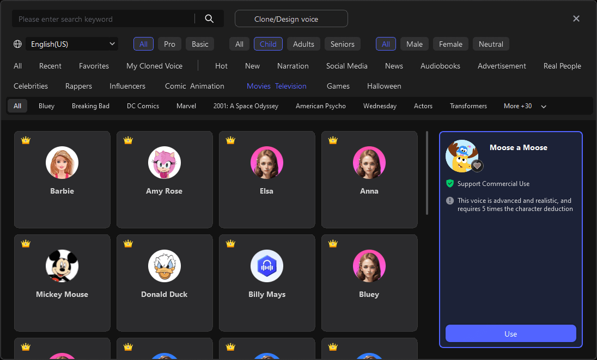This screenshot has width=597, height=360.
Task: Close the voice selection dialog
Action: point(576,18)
